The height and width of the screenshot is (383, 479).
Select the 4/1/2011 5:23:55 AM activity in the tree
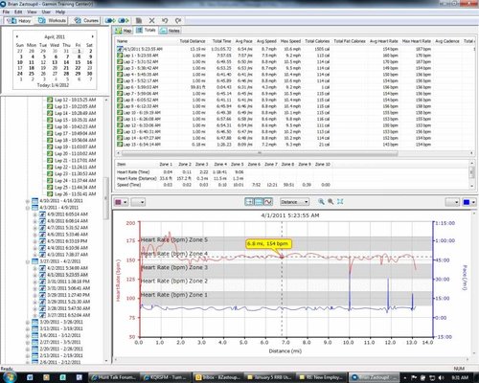point(67,275)
